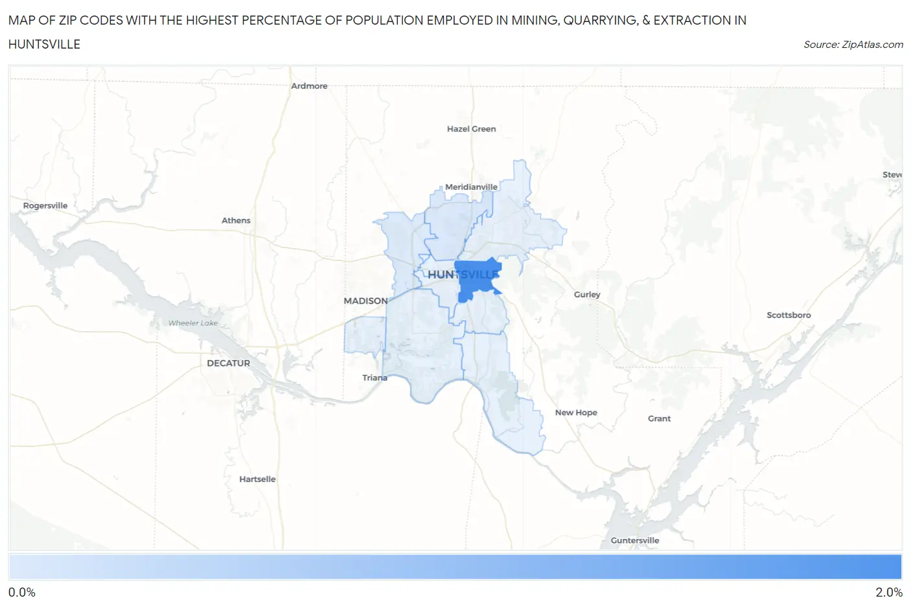The height and width of the screenshot is (607, 911).
Task: Click the Source: ZipAtlas.com credit
Action: coord(853,44)
